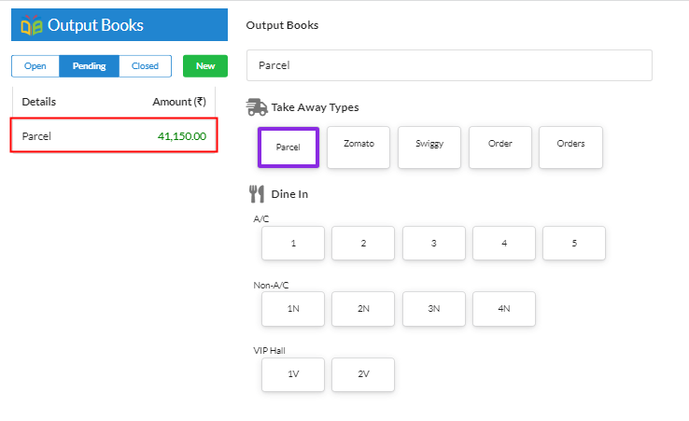Click the Output Books logo icon
This screenshot has width=689, height=421.
[x=32, y=25]
